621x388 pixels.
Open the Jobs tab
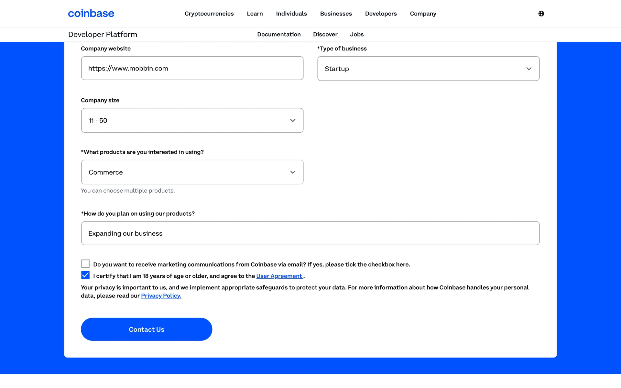(356, 34)
